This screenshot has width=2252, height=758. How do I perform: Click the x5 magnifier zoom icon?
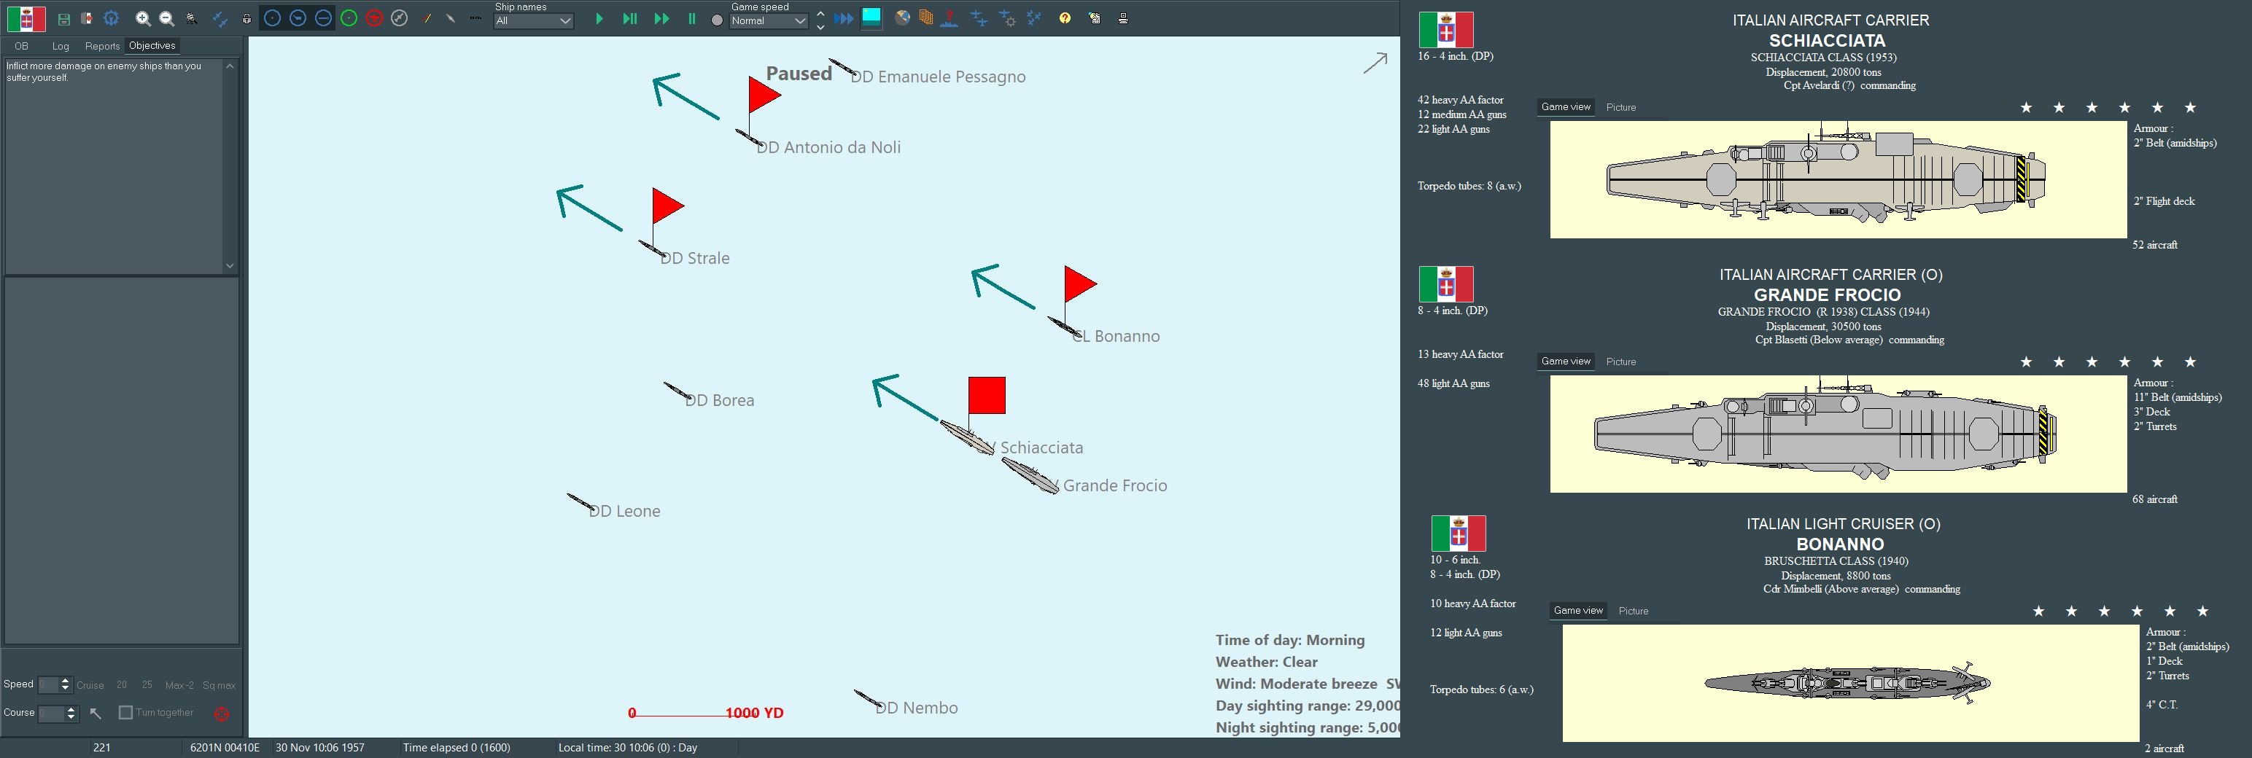click(x=192, y=18)
